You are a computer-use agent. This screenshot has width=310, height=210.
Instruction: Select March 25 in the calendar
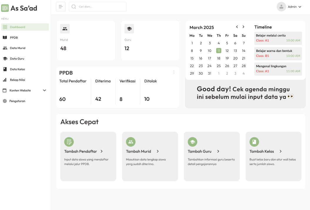click(x=219, y=66)
